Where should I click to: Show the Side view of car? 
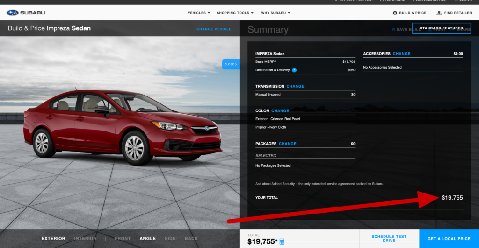tap(170, 239)
